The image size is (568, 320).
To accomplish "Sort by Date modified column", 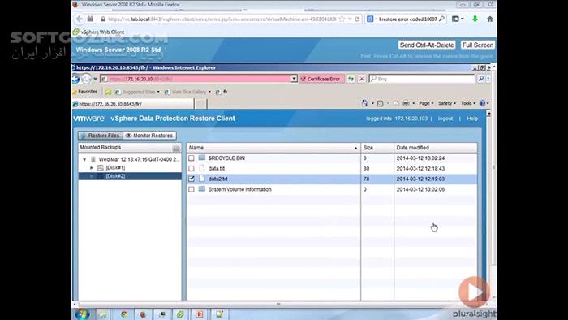I will point(436,148).
